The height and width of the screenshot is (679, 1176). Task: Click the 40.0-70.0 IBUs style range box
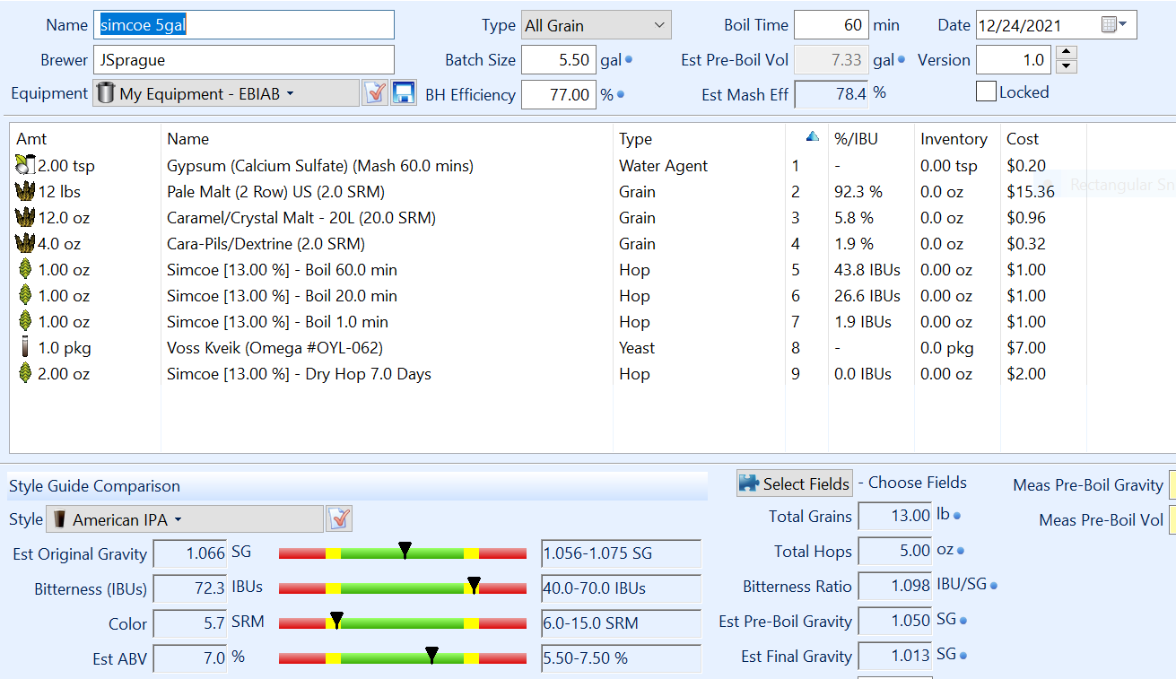(622, 588)
